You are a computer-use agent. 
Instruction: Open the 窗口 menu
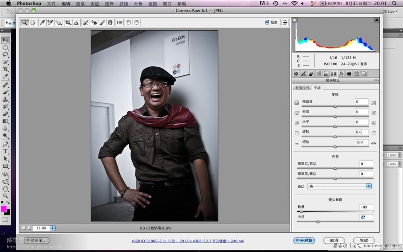(167, 4)
